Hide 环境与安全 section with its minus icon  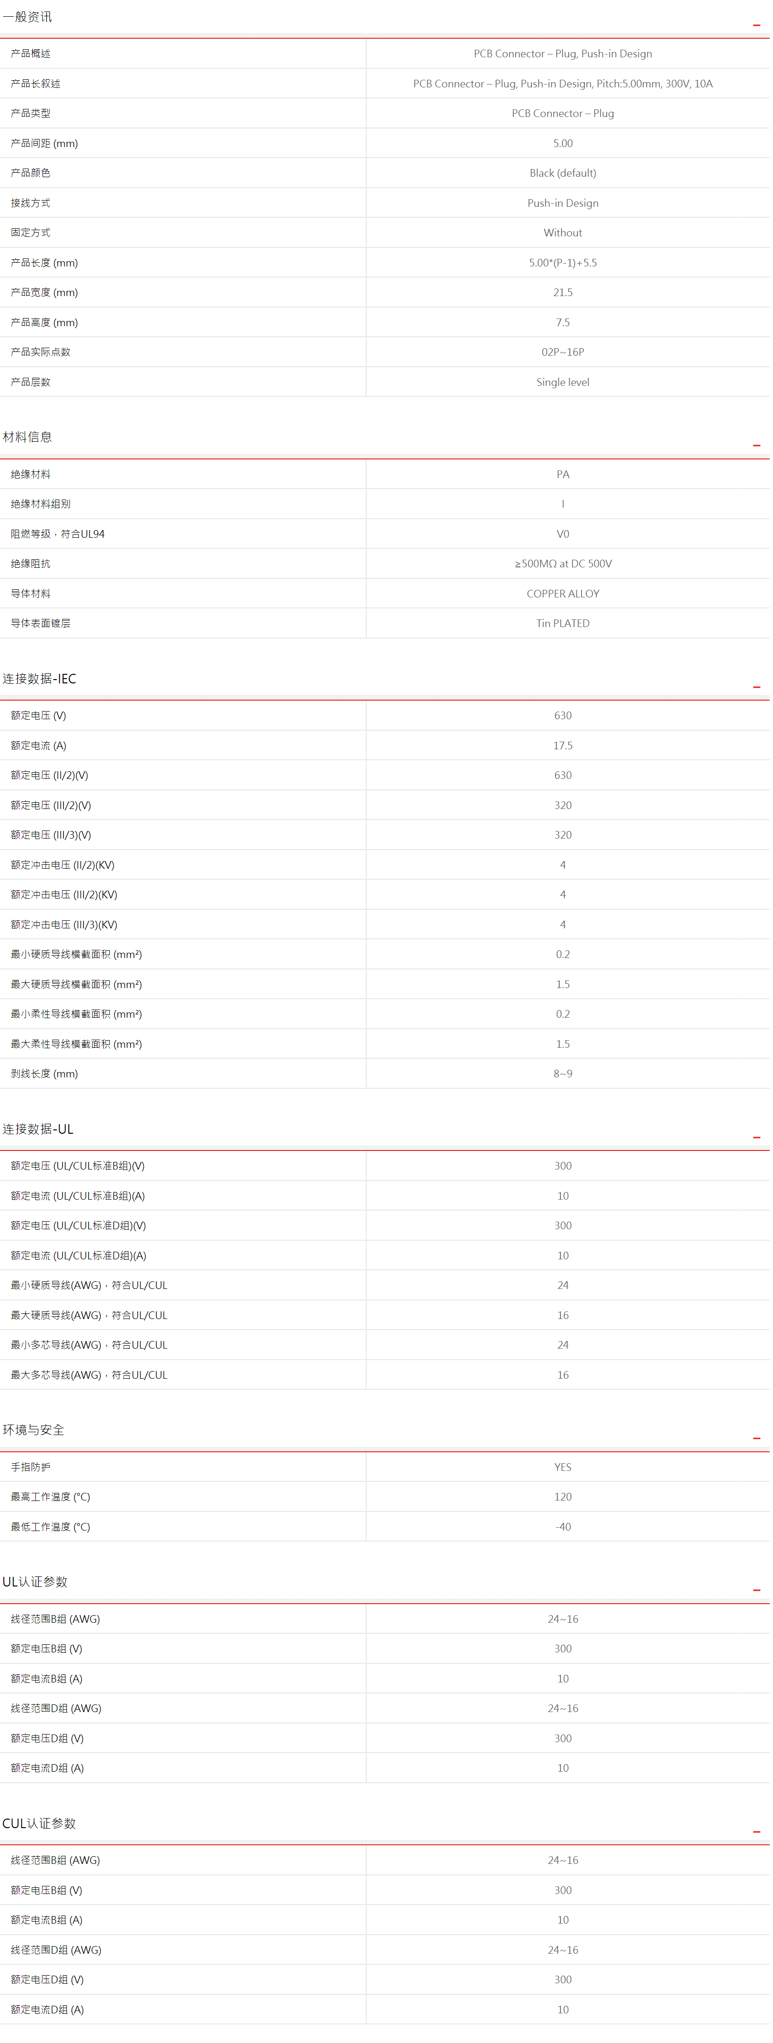tap(755, 1438)
